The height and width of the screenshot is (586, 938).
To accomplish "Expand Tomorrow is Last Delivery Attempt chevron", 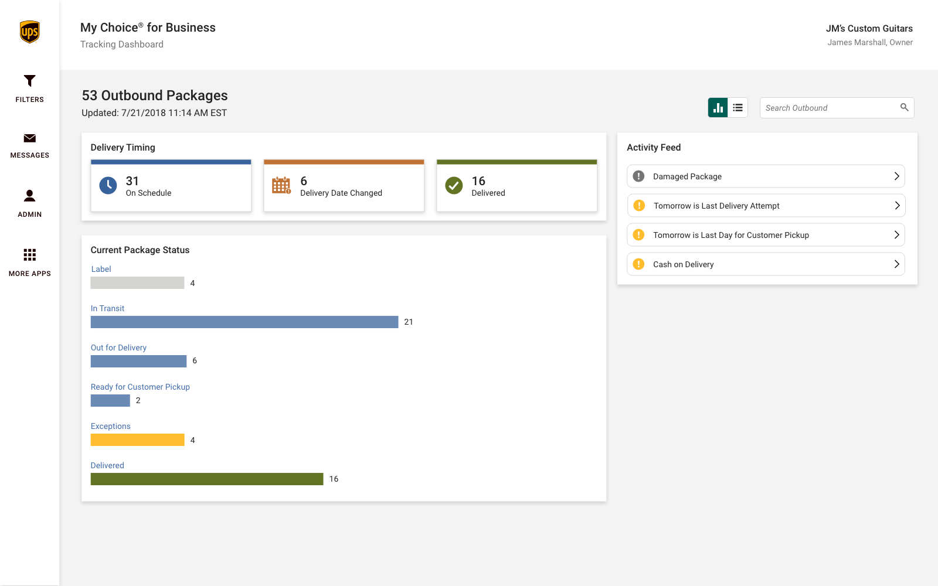I will point(896,206).
